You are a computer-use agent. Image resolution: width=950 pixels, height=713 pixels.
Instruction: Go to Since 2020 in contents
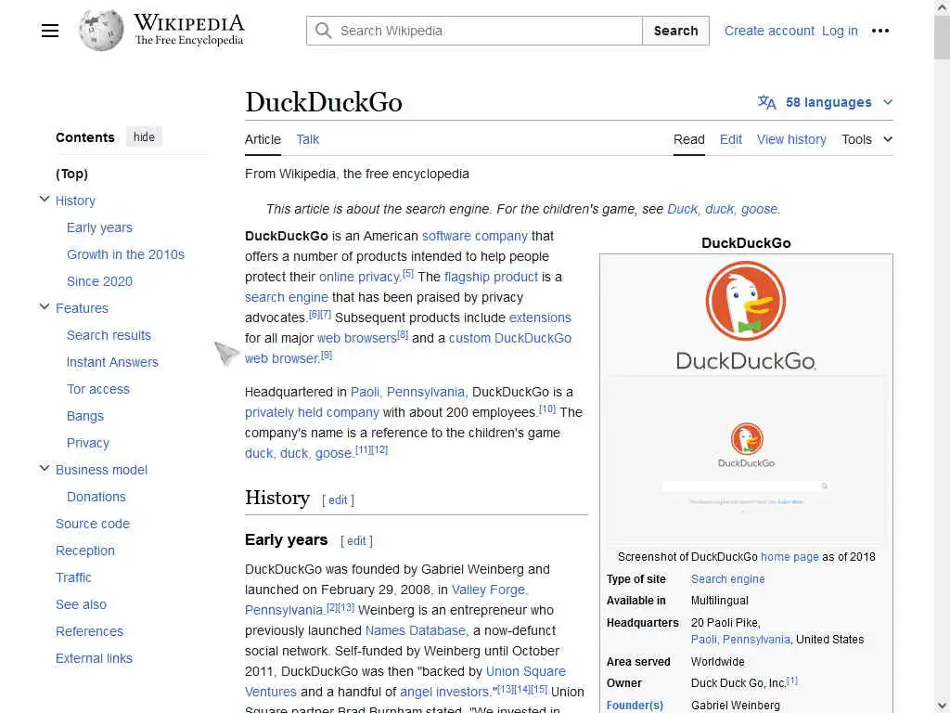click(x=99, y=281)
